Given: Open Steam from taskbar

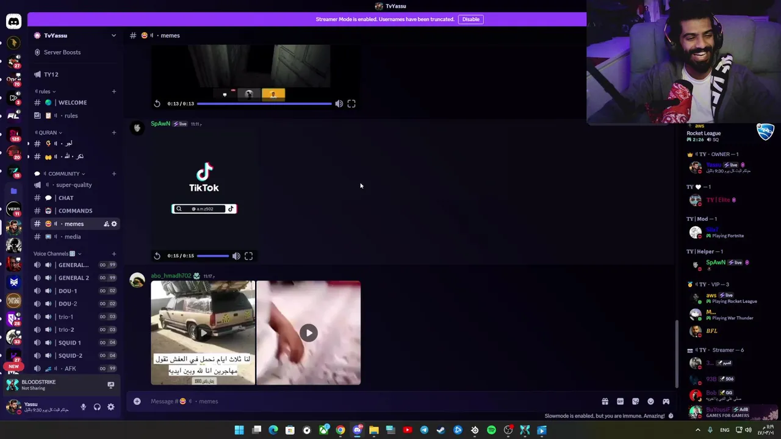Looking at the screenshot, I should click(441, 430).
